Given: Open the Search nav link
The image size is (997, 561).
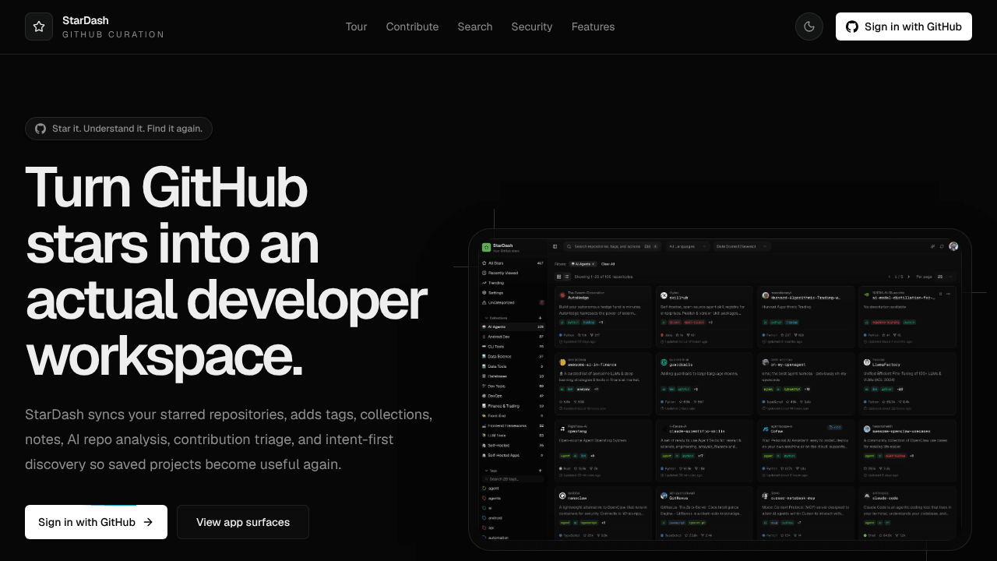Looking at the screenshot, I should pos(475,26).
